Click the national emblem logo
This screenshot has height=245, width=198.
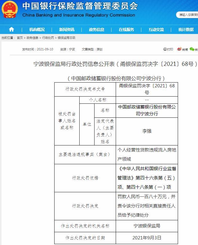coord(10,10)
